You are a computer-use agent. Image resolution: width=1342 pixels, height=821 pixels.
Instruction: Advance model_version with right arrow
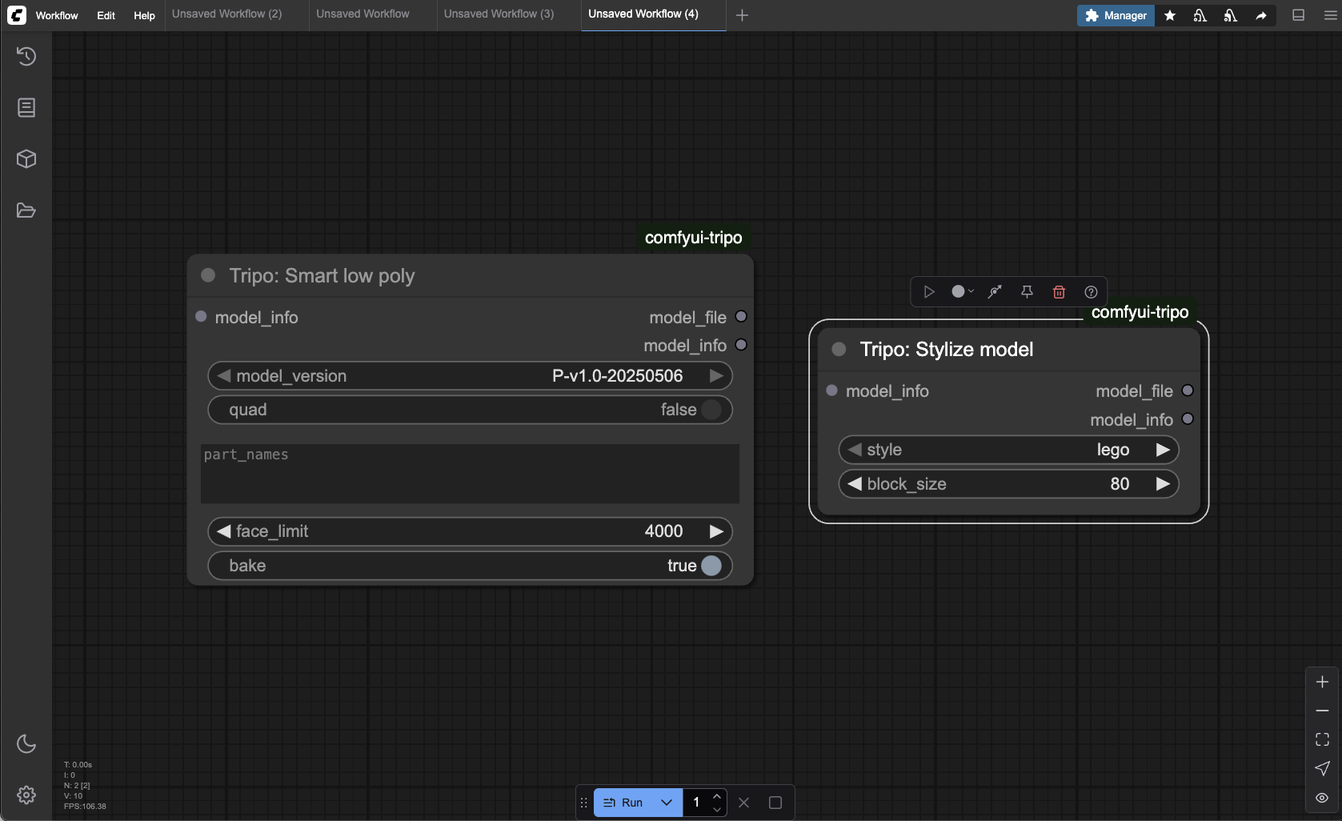tap(716, 376)
